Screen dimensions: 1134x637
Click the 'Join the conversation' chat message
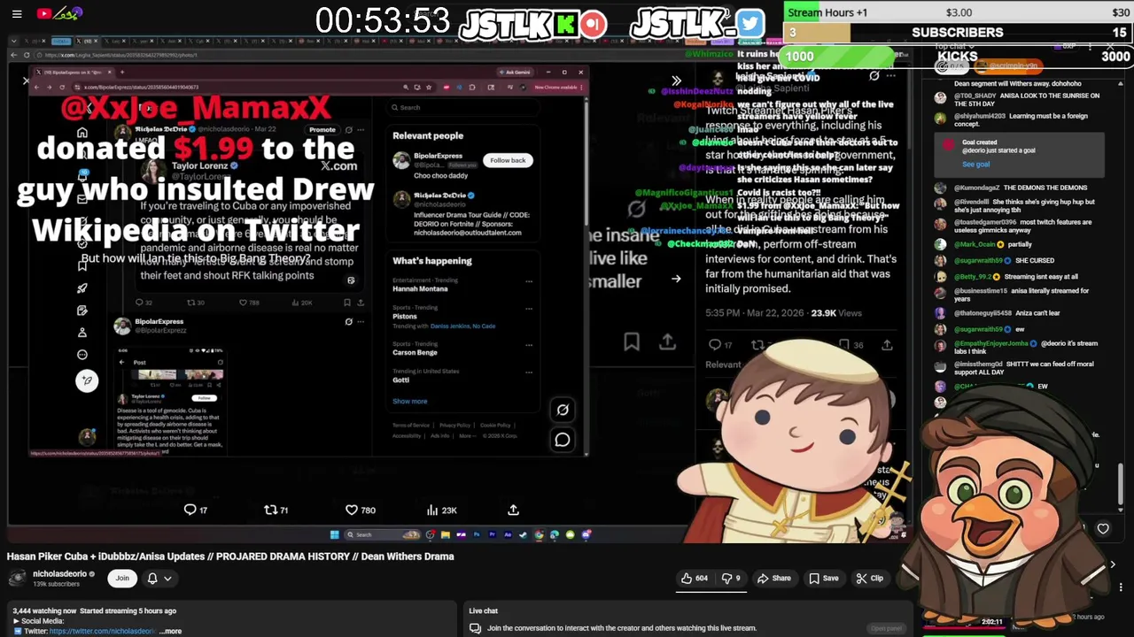(x=622, y=628)
